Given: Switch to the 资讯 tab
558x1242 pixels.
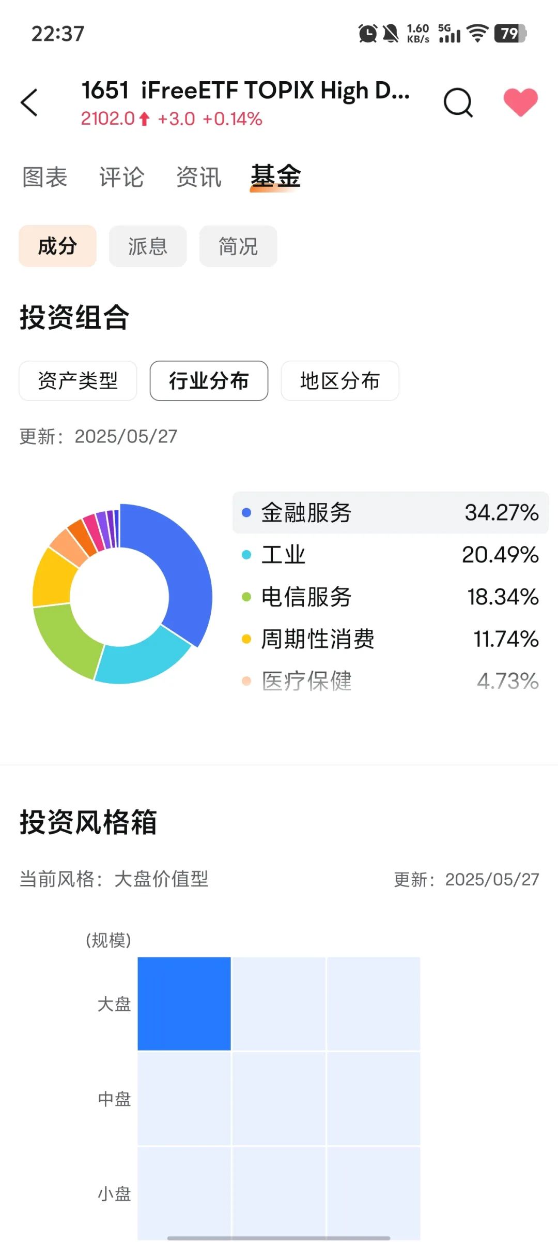Looking at the screenshot, I should click(x=199, y=177).
